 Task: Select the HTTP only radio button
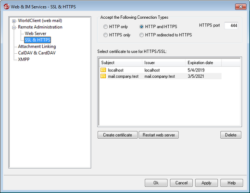tap(105, 26)
